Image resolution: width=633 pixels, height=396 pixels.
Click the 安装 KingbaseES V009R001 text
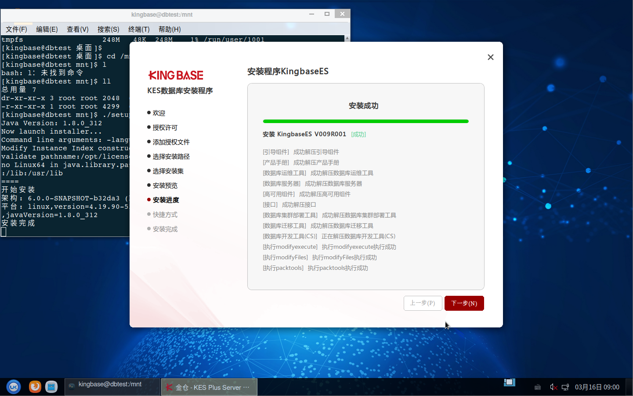point(304,134)
